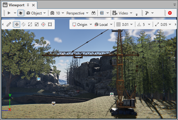Expand the dropdown next to render view icon

[108, 13]
